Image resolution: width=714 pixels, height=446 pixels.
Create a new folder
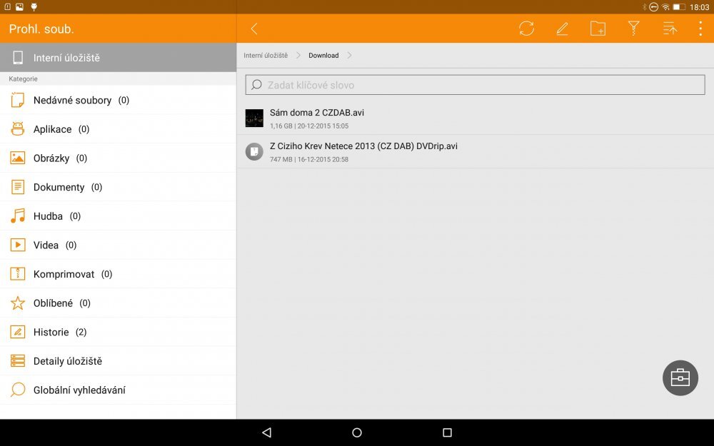pyautogui.click(x=598, y=29)
